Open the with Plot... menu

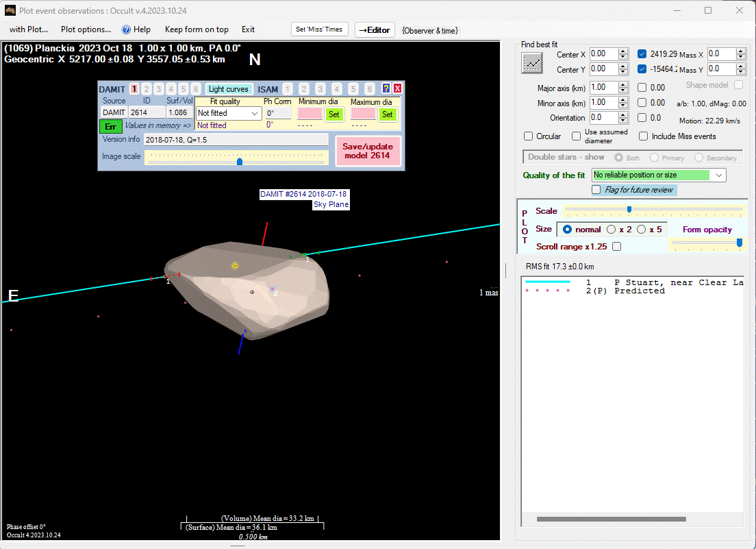click(29, 29)
